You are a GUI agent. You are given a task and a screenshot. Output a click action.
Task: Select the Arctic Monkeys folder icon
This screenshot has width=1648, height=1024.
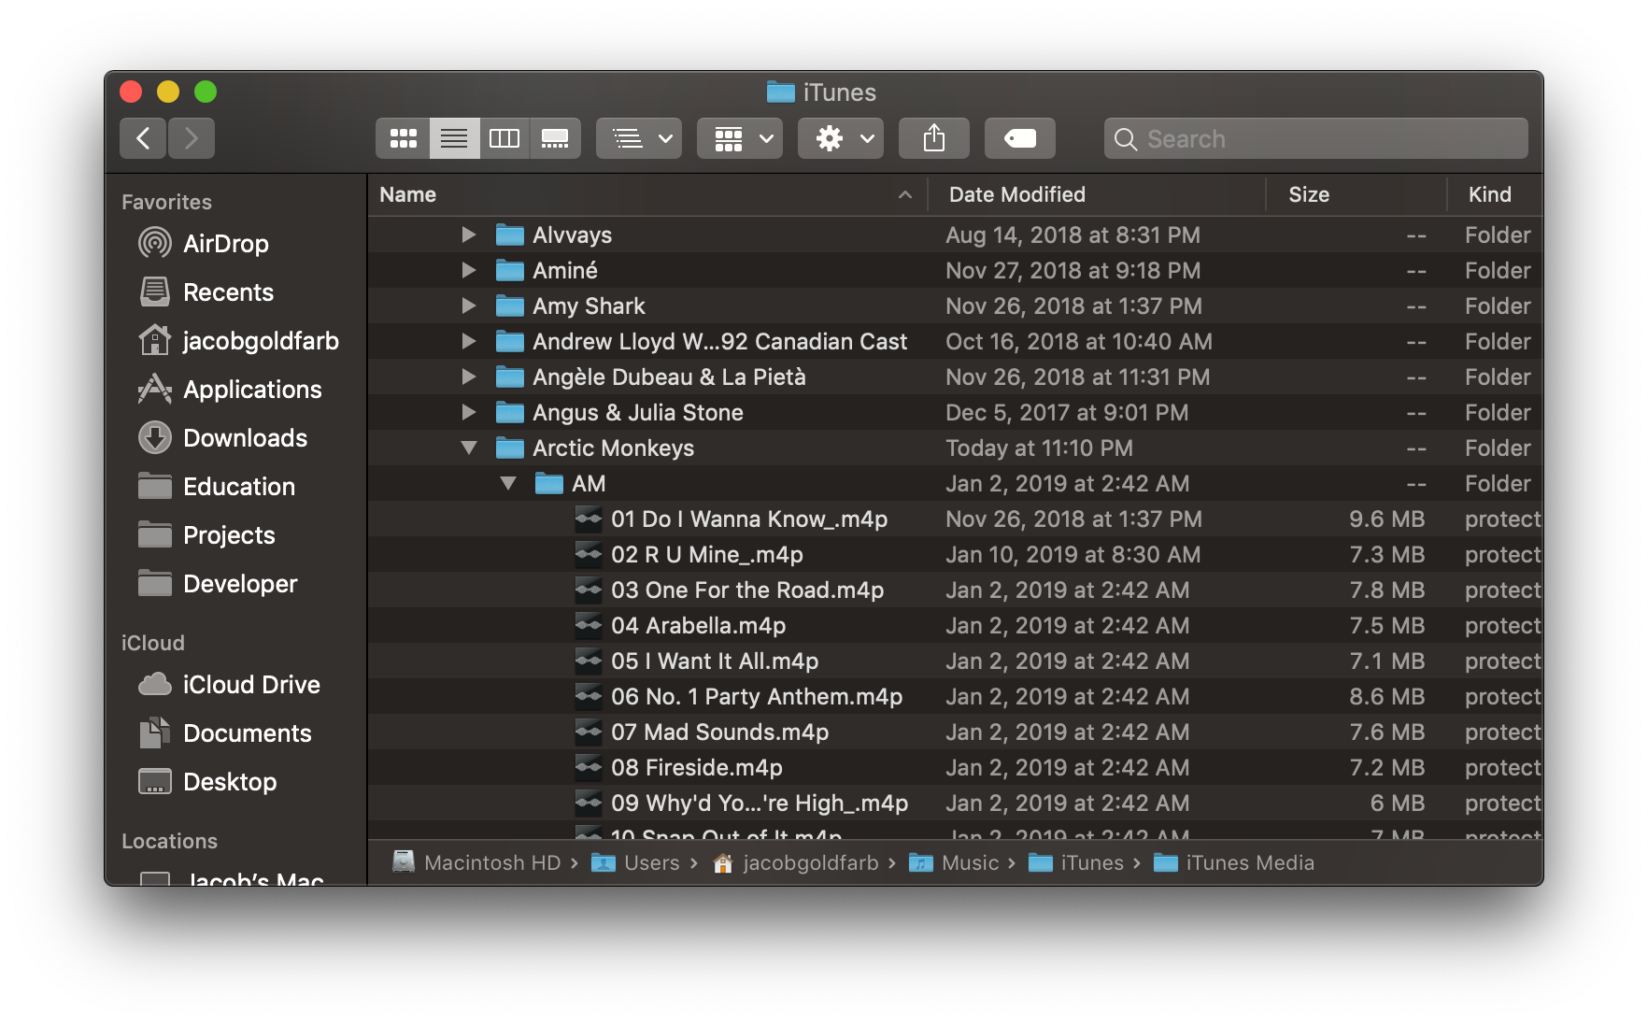pos(509,448)
